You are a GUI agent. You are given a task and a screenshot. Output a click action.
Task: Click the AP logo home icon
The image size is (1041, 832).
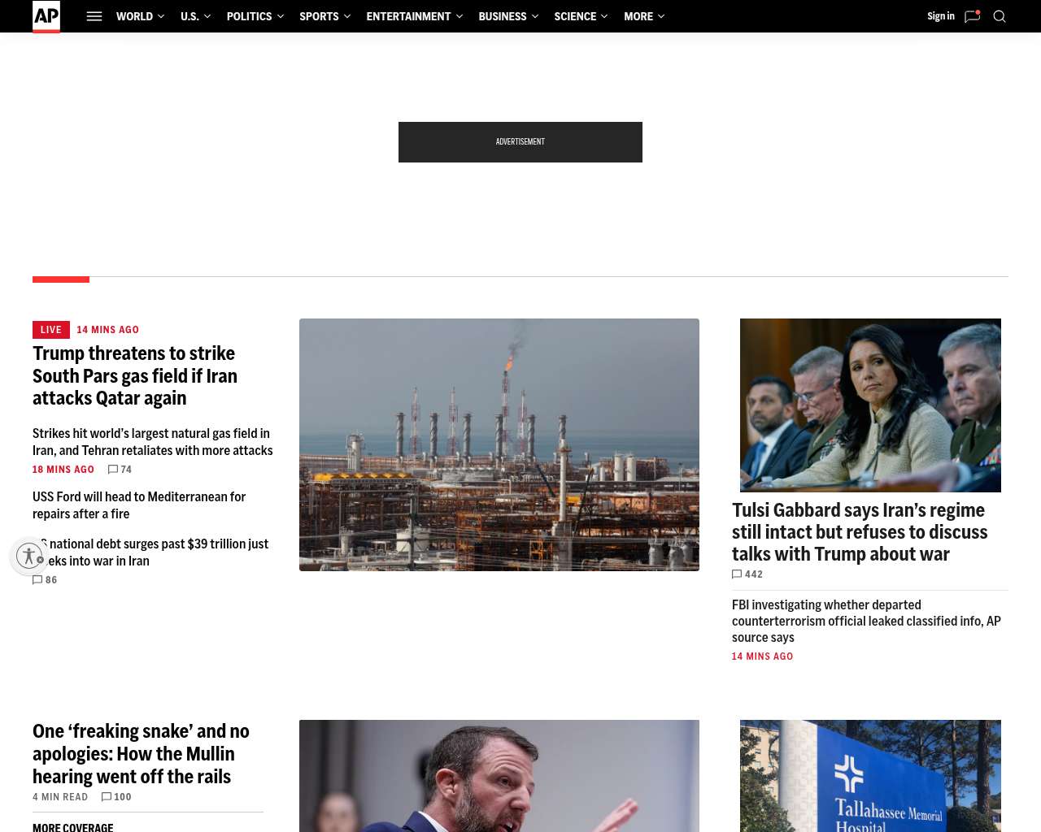click(46, 16)
